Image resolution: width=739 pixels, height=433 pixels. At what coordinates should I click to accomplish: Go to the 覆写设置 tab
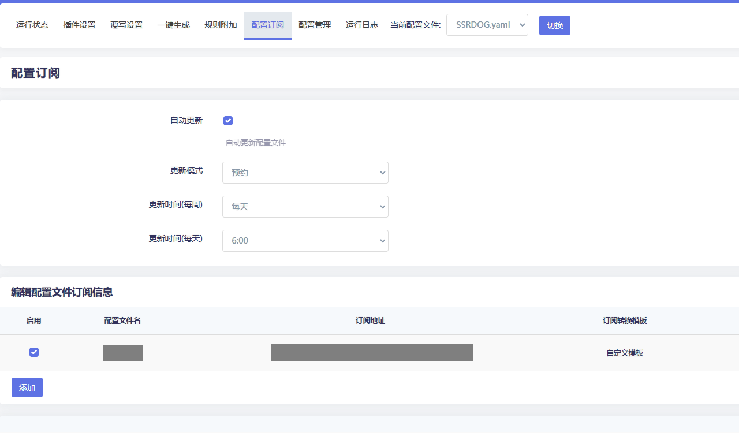[x=126, y=25]
